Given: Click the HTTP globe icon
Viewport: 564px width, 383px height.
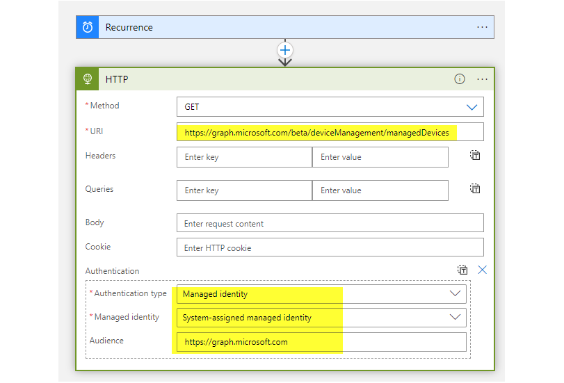Looking at the screenshot, I should point(88,79).
